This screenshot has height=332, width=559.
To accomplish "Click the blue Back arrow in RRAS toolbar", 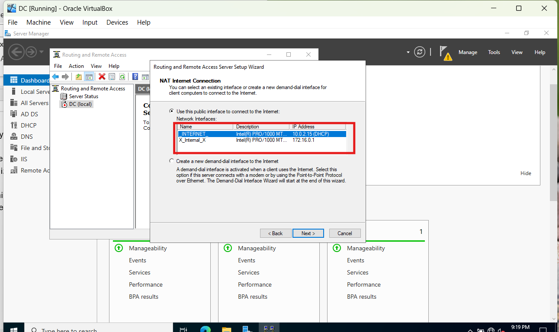I will point(55,77).
